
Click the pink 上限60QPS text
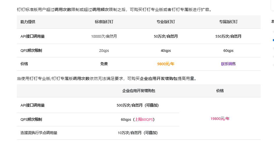[144, 119]
